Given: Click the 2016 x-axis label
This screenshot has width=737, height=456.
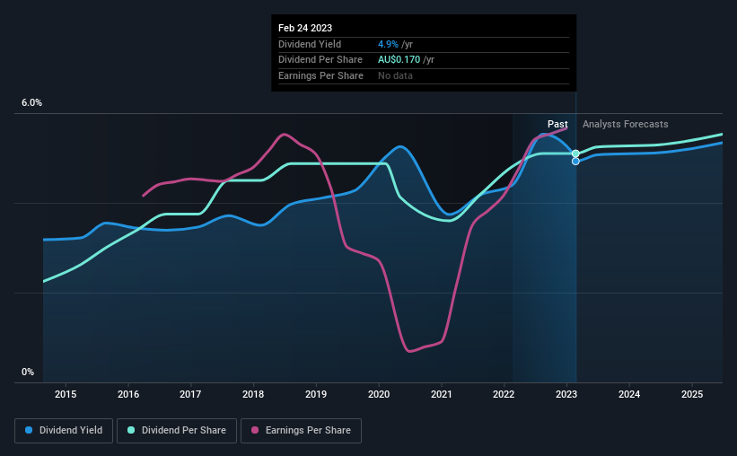Looking at the screenshot, I should pos(128,394).
